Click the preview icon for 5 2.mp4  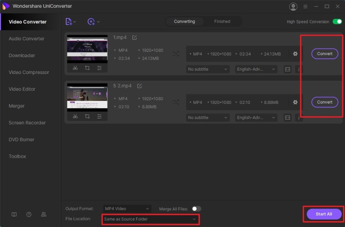tap(288, 118)
